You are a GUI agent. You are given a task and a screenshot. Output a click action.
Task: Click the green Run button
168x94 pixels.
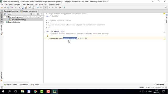click(x=49, y=8)
